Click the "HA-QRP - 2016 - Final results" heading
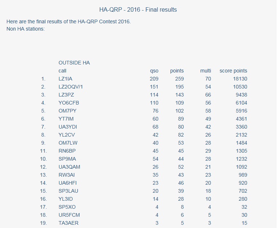Image resolution: width=277 pixels, height=228 pixels. pyautogui.click(x=138, y=10)
